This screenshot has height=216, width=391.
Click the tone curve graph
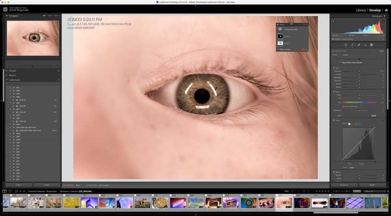tap(358, 143)
